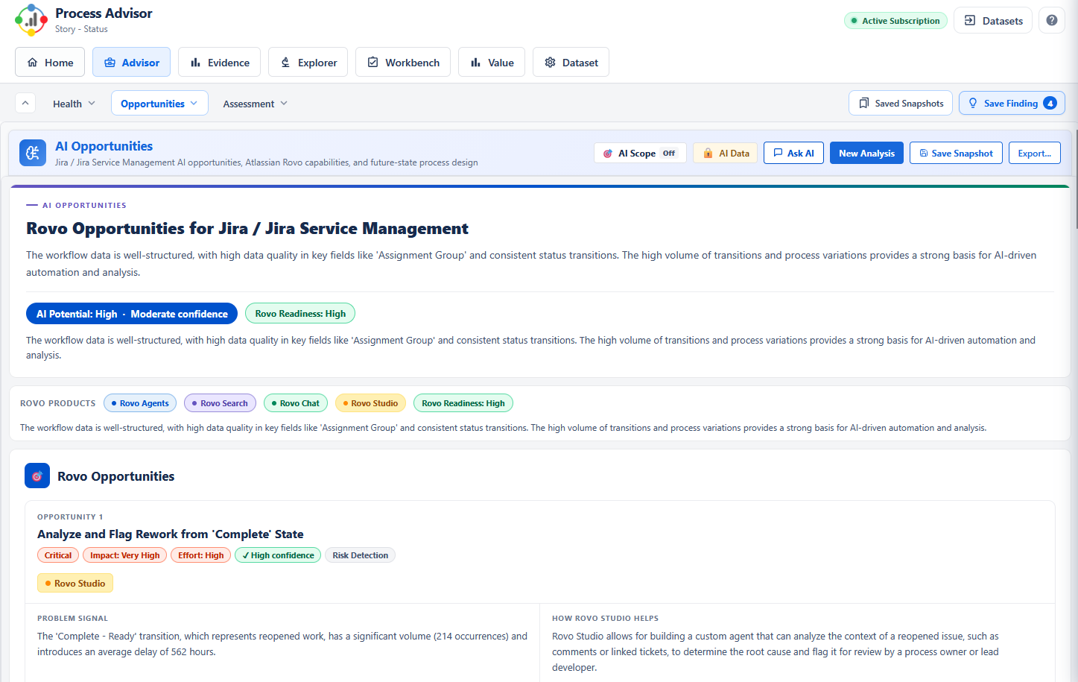The height and width of the screenshot is (682, 1078).
Task: Expand the Health dropdown
Action: [74, 104]
